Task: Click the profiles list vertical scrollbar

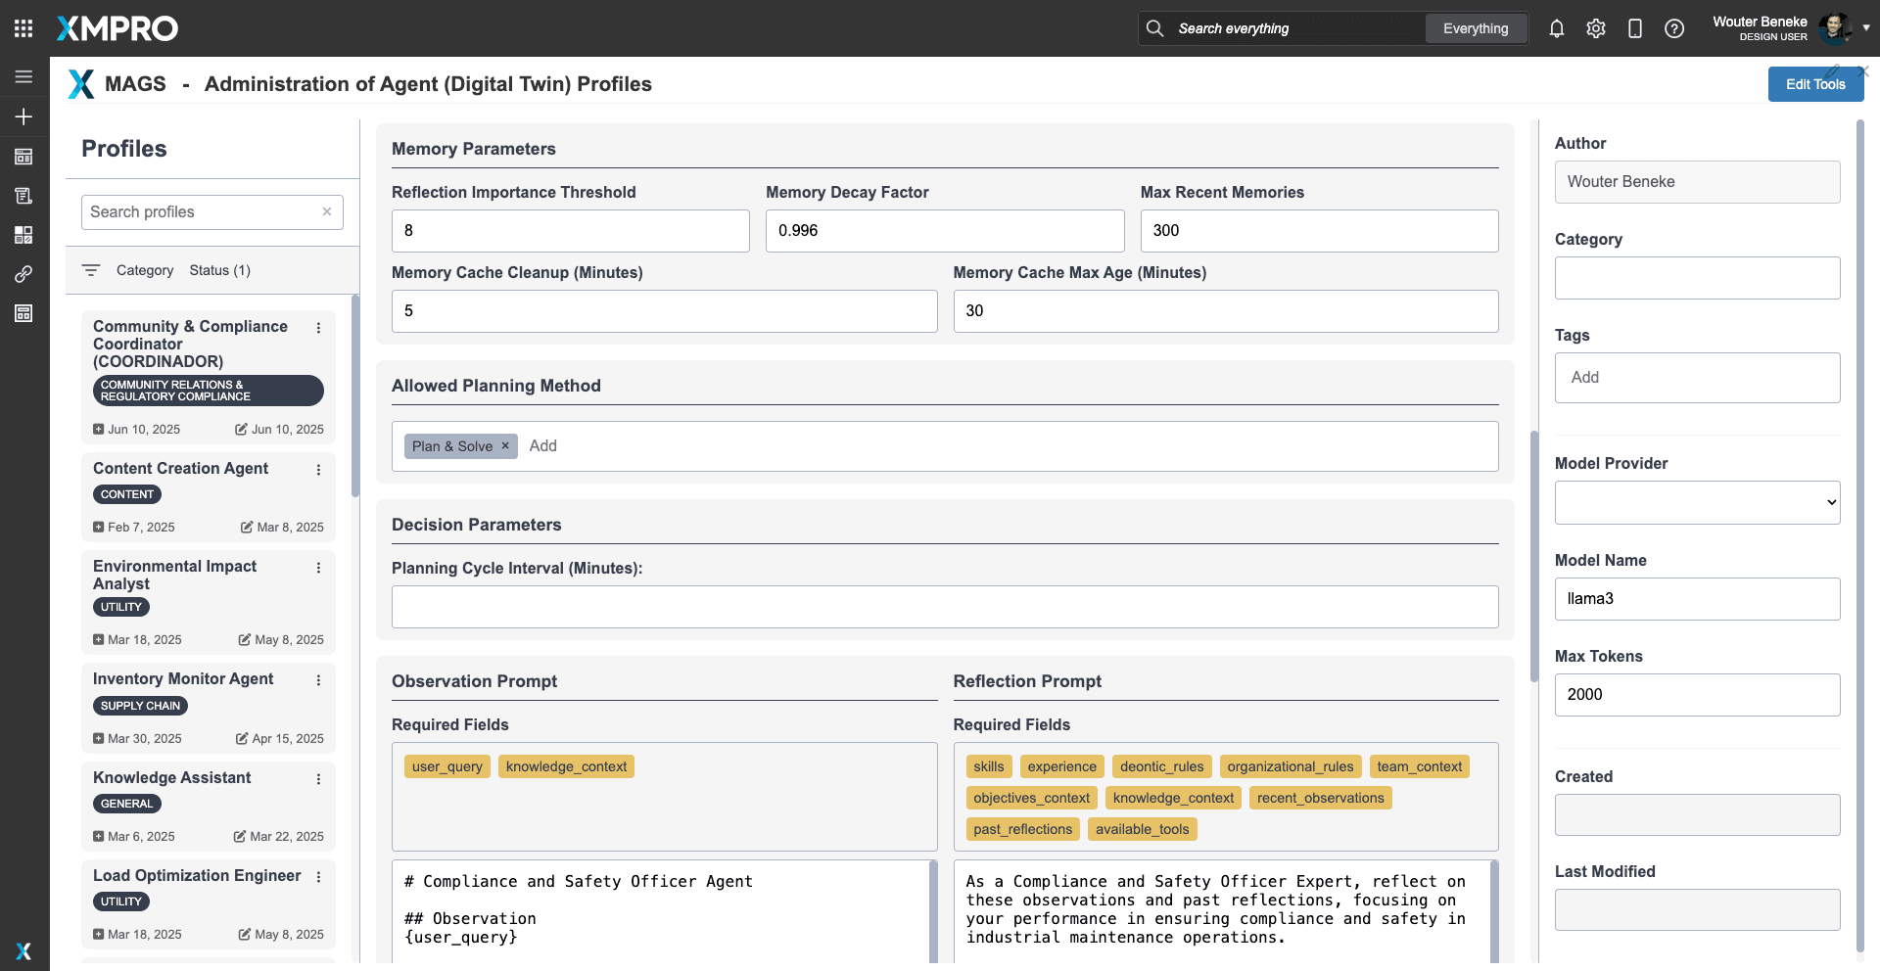Action: click(x=354, y=396)
